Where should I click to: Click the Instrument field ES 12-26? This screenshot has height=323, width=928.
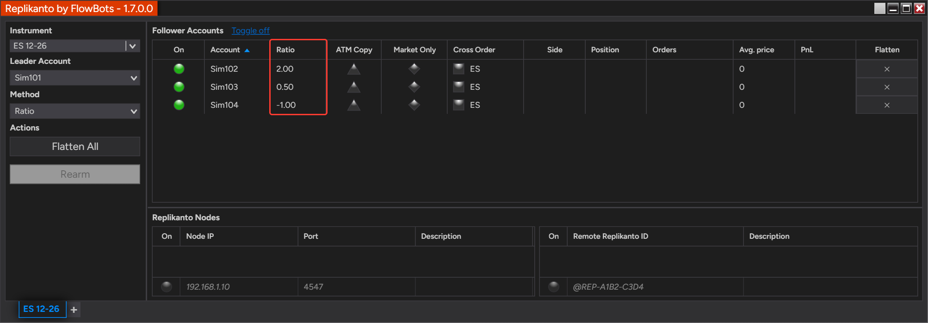tap(68, 46)
